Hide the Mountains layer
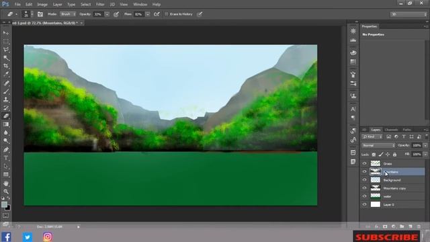Screen dimensions: 430x242 (364, 172)
